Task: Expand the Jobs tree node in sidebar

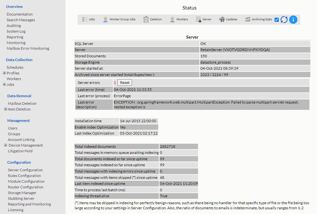Action: [x=4, y=84]
